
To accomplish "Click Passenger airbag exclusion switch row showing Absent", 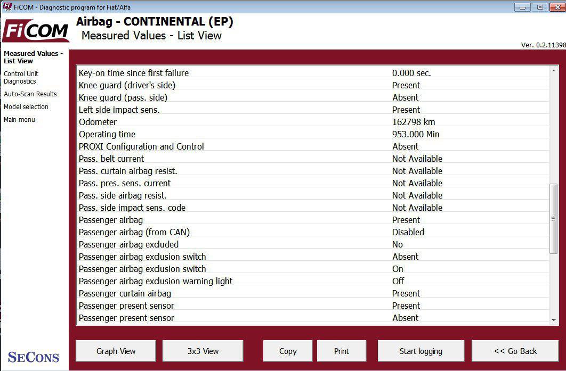I will coord(313,257).
